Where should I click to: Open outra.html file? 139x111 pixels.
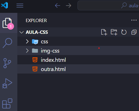[78, 69]
